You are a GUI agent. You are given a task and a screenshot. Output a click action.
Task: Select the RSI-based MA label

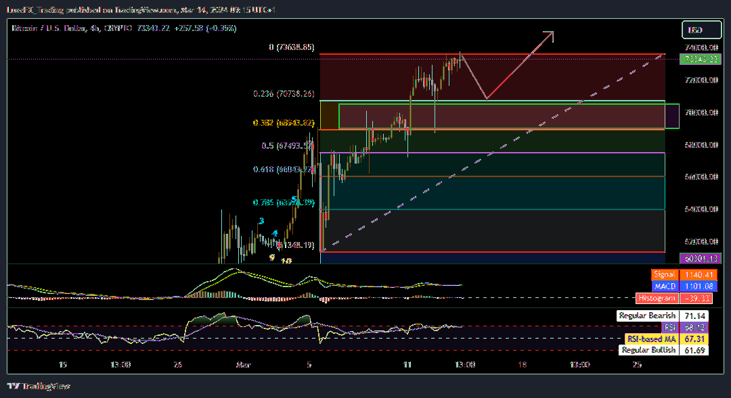point(651,339)
